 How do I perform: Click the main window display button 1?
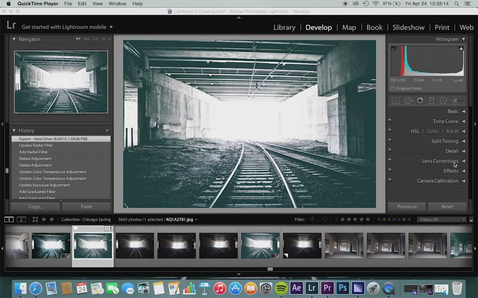9,219
